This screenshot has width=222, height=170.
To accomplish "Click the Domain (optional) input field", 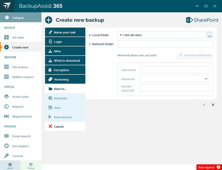I will [x=175, y=88].
